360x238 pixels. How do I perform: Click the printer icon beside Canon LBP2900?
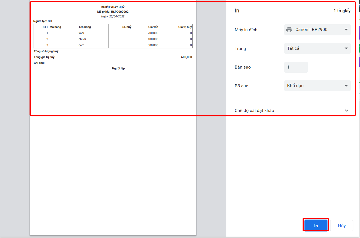pos(289,30)
